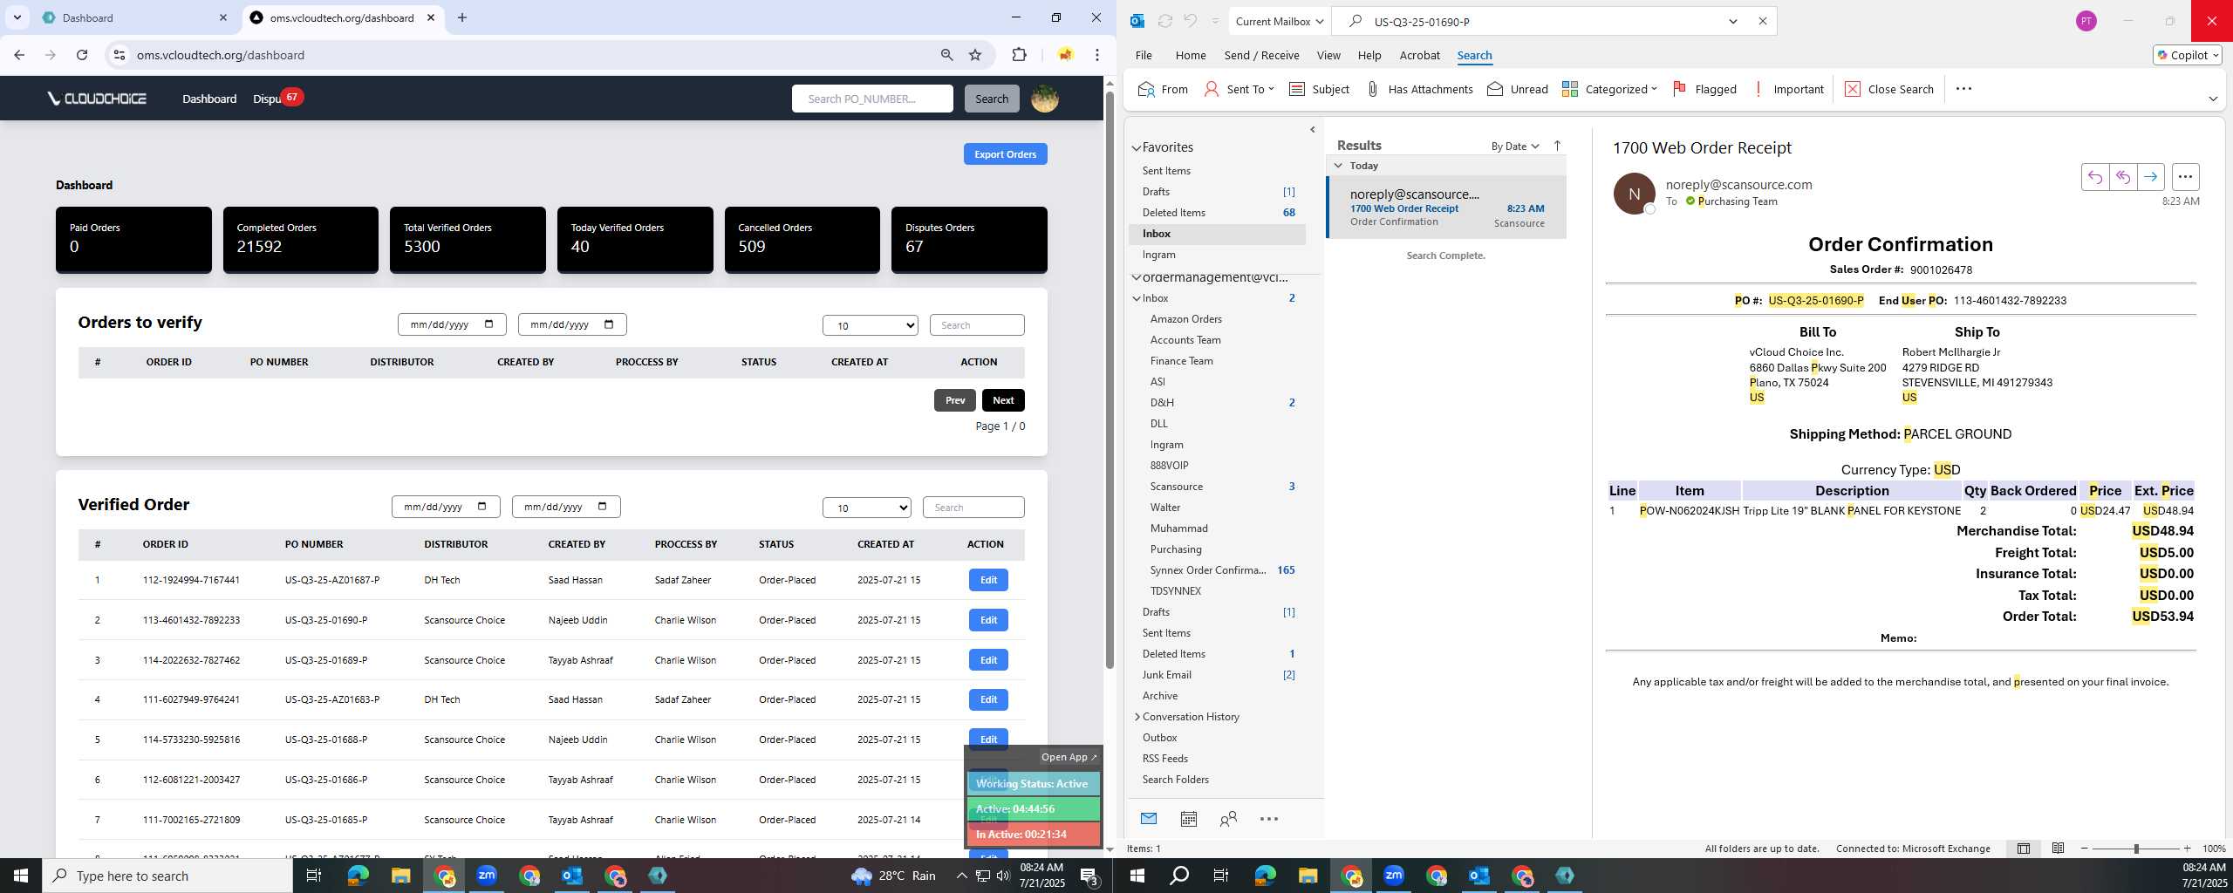This screenshot has width=2233, height=893.
Task: Filter search by Unread messages
Action: (x=1518, y=89)
